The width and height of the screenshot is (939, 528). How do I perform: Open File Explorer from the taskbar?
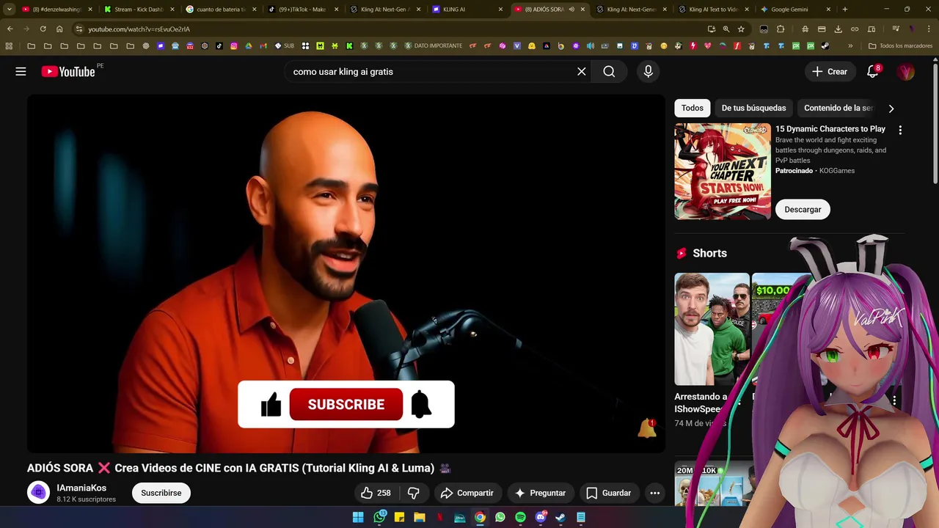pyautogui.click(x=419, y=517)
